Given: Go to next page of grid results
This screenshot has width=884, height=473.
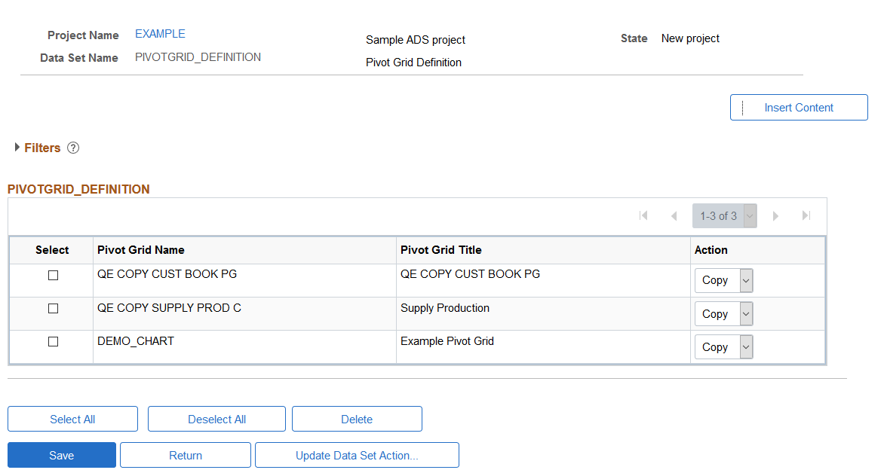Looking at the screenshot, I should click(x=775, y=215).
